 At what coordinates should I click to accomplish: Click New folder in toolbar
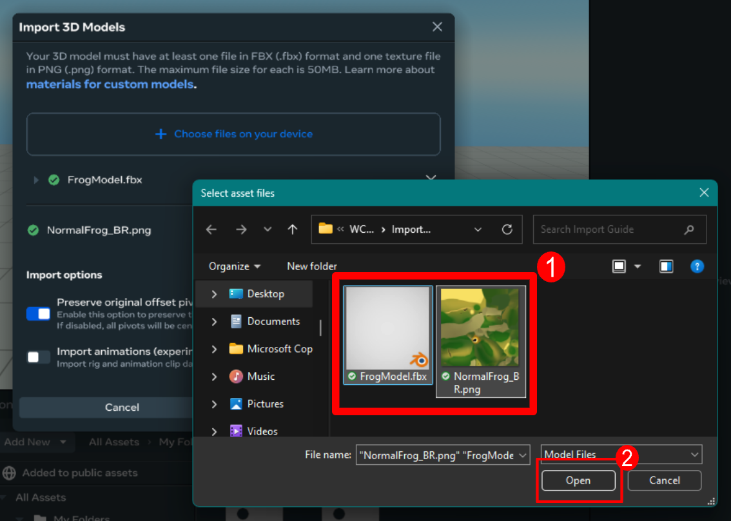point(312,266)
